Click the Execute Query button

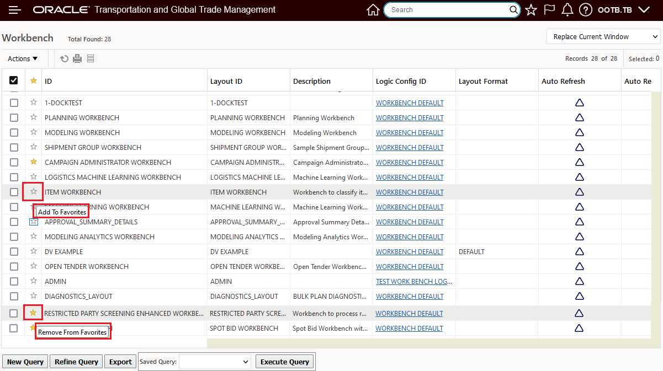coord(284,361)
